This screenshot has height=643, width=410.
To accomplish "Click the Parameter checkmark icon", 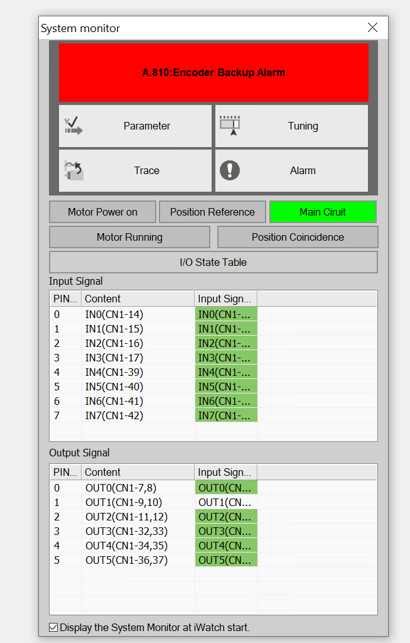I will pyautogui.click(x=73, y=126).
